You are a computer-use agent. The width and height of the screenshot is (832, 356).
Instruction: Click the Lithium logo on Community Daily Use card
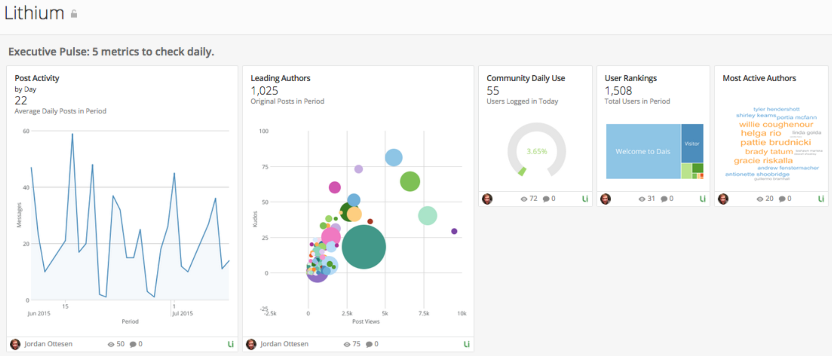pyautogui.click(x=585, y=199)
